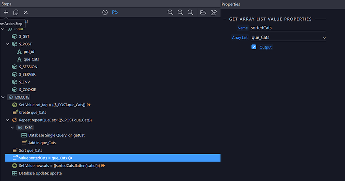The width and height of the screenshot is (345, 181).
Task: Zoom out on the steps tree
Action: (x=180, y=12)
